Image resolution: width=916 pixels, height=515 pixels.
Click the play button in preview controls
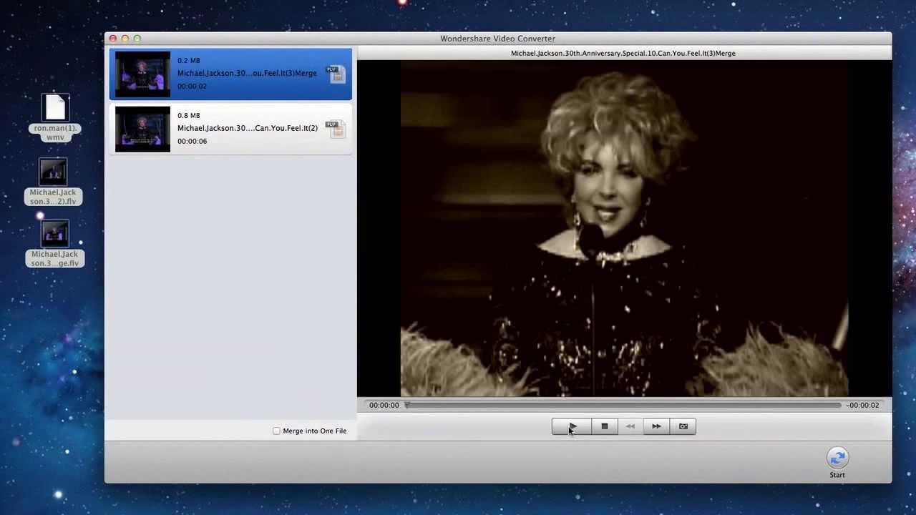pos(572,426)
